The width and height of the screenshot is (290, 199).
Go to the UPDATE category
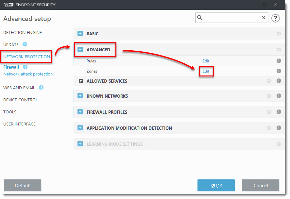[11, 44]
